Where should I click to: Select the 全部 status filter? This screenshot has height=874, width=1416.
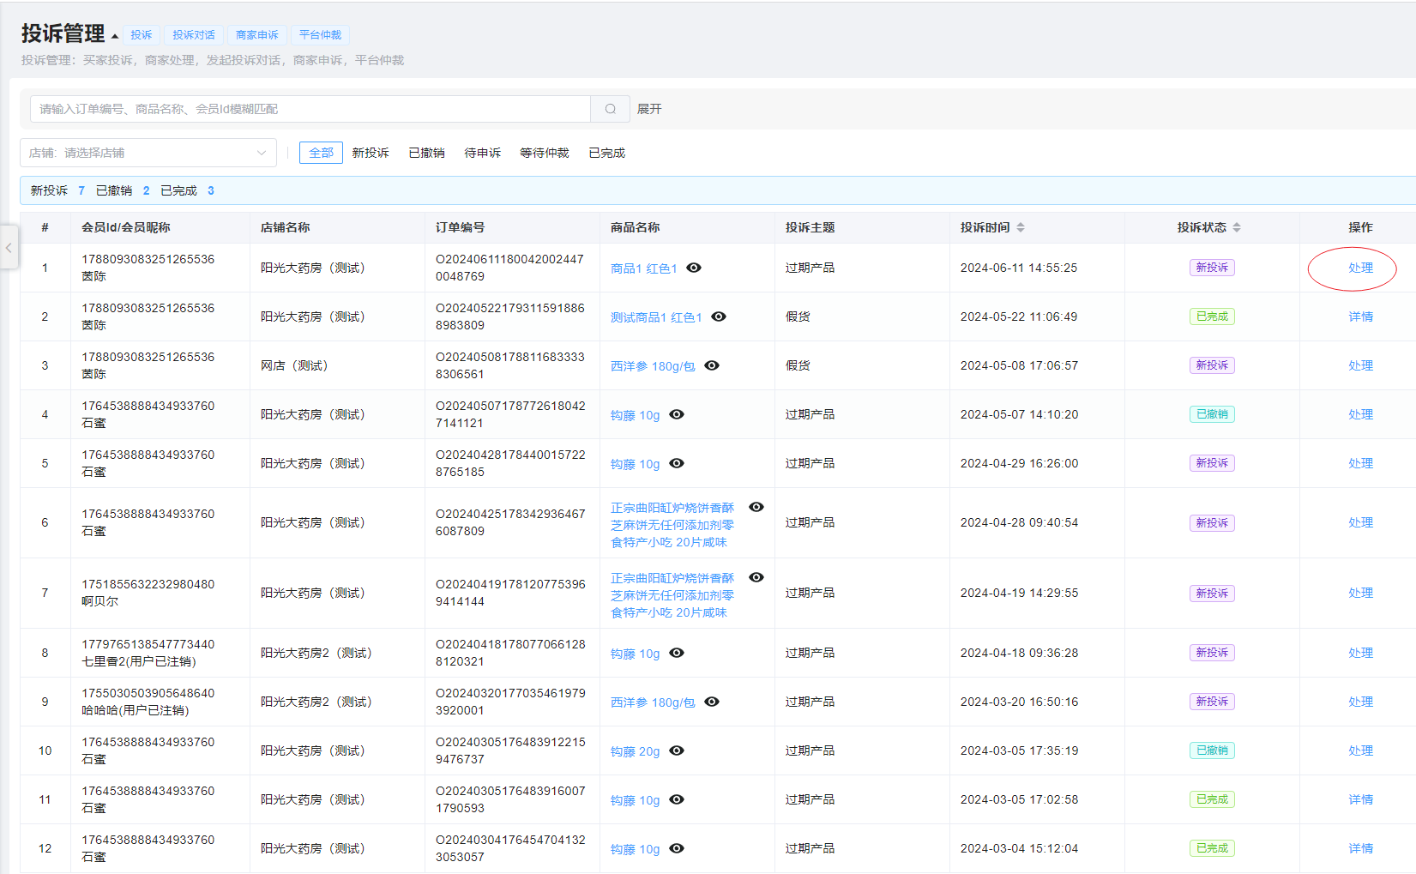tap(321, 153)
